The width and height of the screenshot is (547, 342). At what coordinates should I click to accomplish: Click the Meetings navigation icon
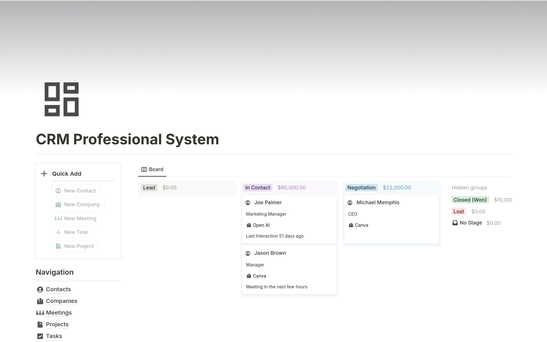[40, 312]
